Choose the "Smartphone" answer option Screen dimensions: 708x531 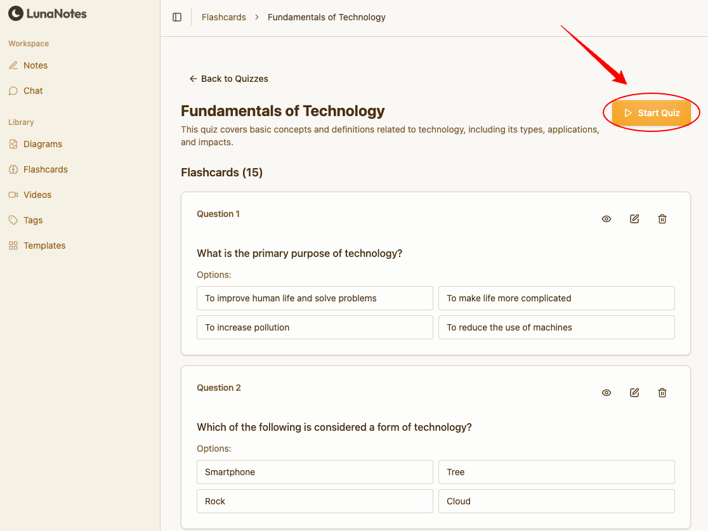[x=315, y=472]
